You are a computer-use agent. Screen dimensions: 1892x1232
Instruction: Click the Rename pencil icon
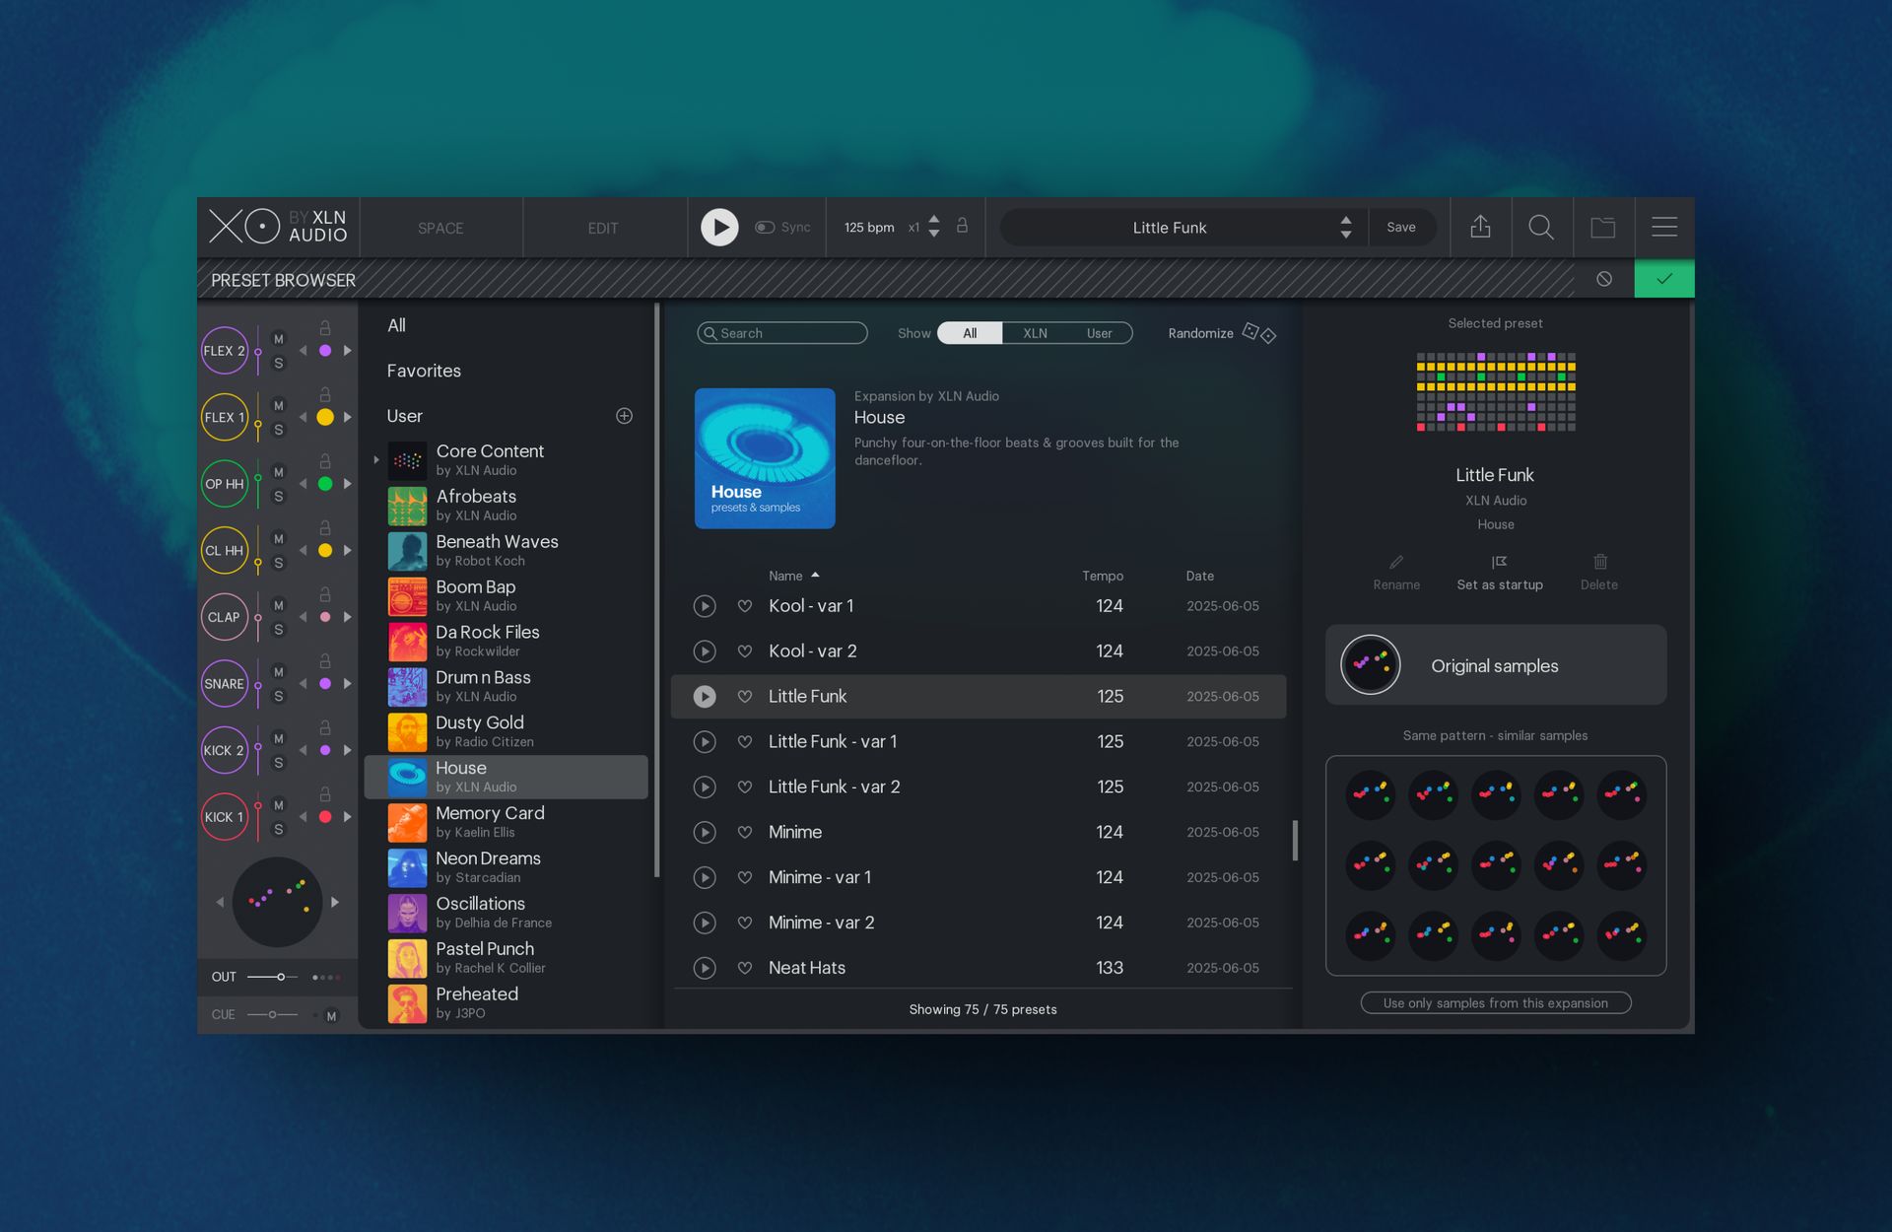click(x=1396, y=562)
